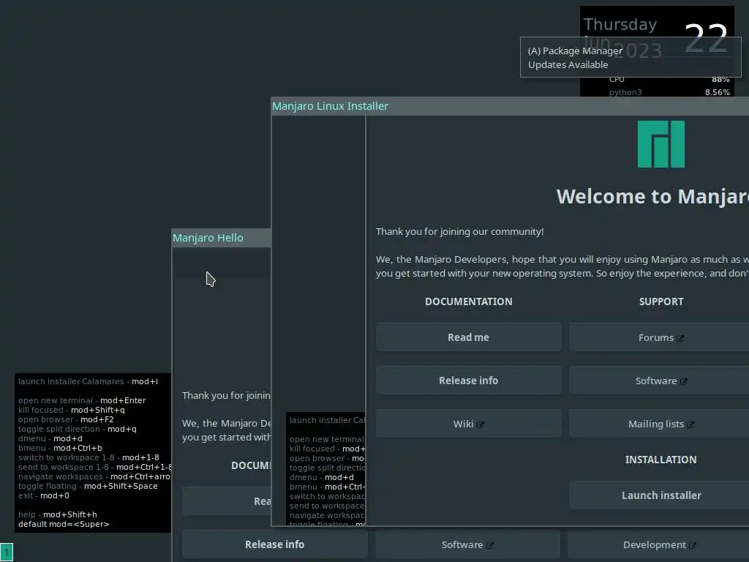This screenshot has height=562, width=749.
Task: Click 'exit - mod+0' hint line
Action: [x=43, y=495]
